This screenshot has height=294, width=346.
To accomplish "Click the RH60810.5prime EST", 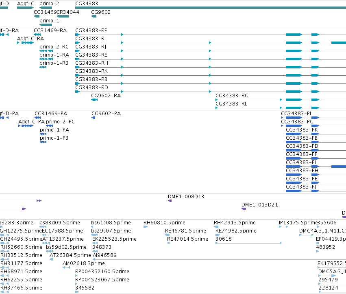I will point(146,227).
